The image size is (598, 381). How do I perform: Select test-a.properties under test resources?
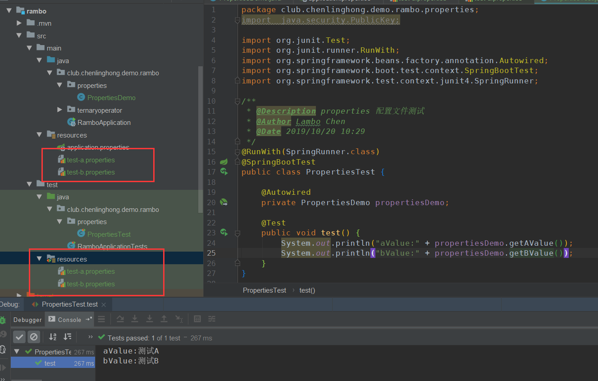91,271
